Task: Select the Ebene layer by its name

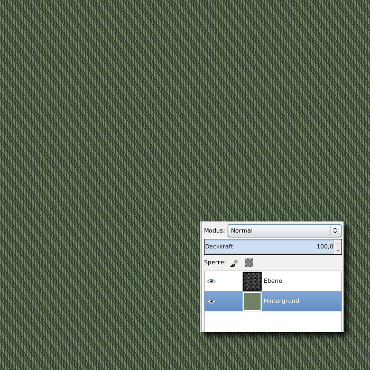Action: tap(273, 281)
